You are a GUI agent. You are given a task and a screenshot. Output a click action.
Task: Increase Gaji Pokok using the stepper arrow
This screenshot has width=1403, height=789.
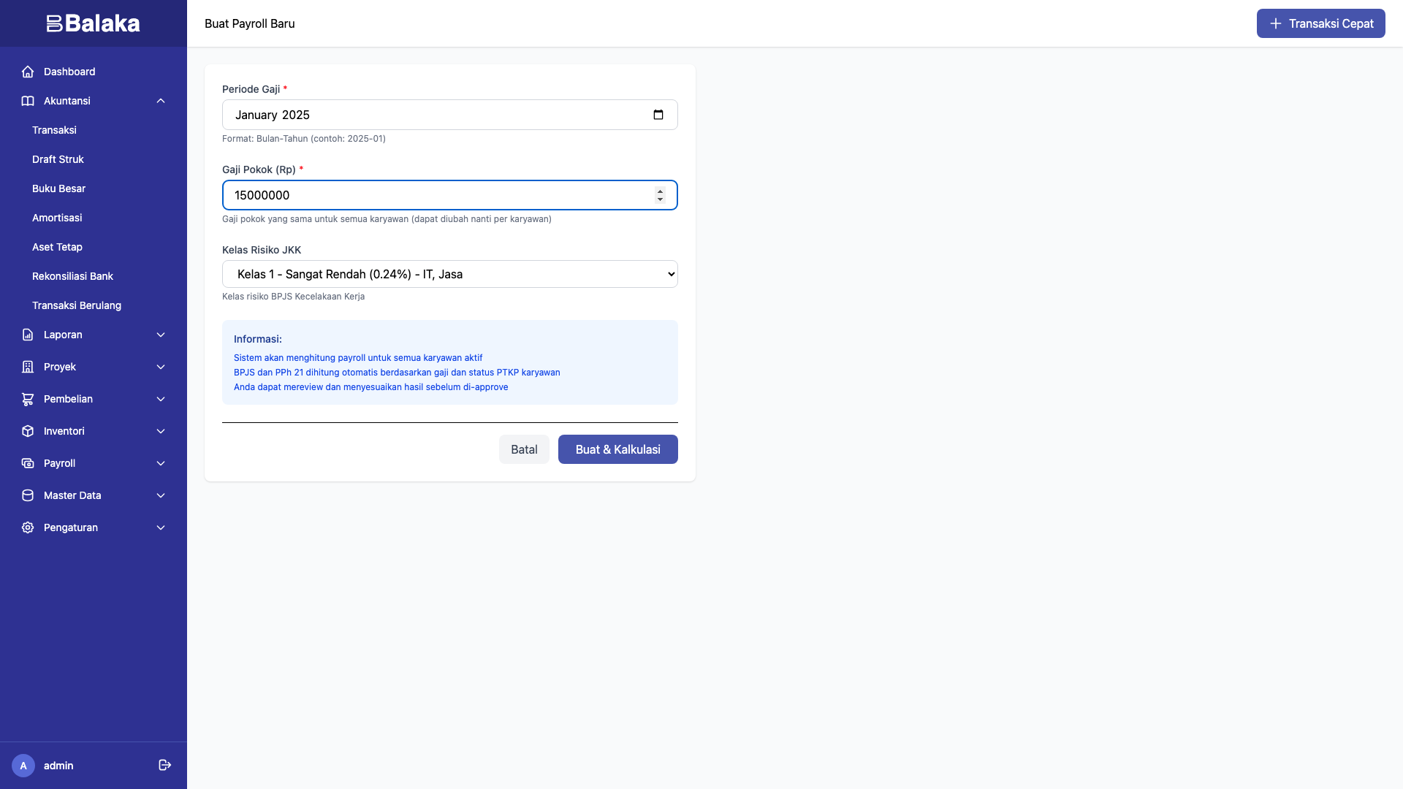660,191
